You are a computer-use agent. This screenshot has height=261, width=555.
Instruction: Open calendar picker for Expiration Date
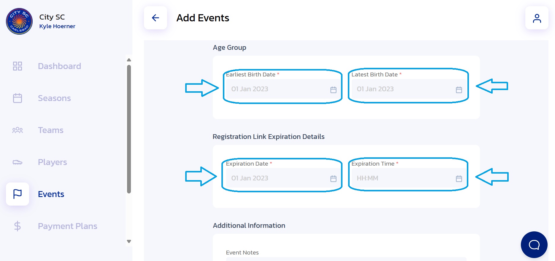333,178
